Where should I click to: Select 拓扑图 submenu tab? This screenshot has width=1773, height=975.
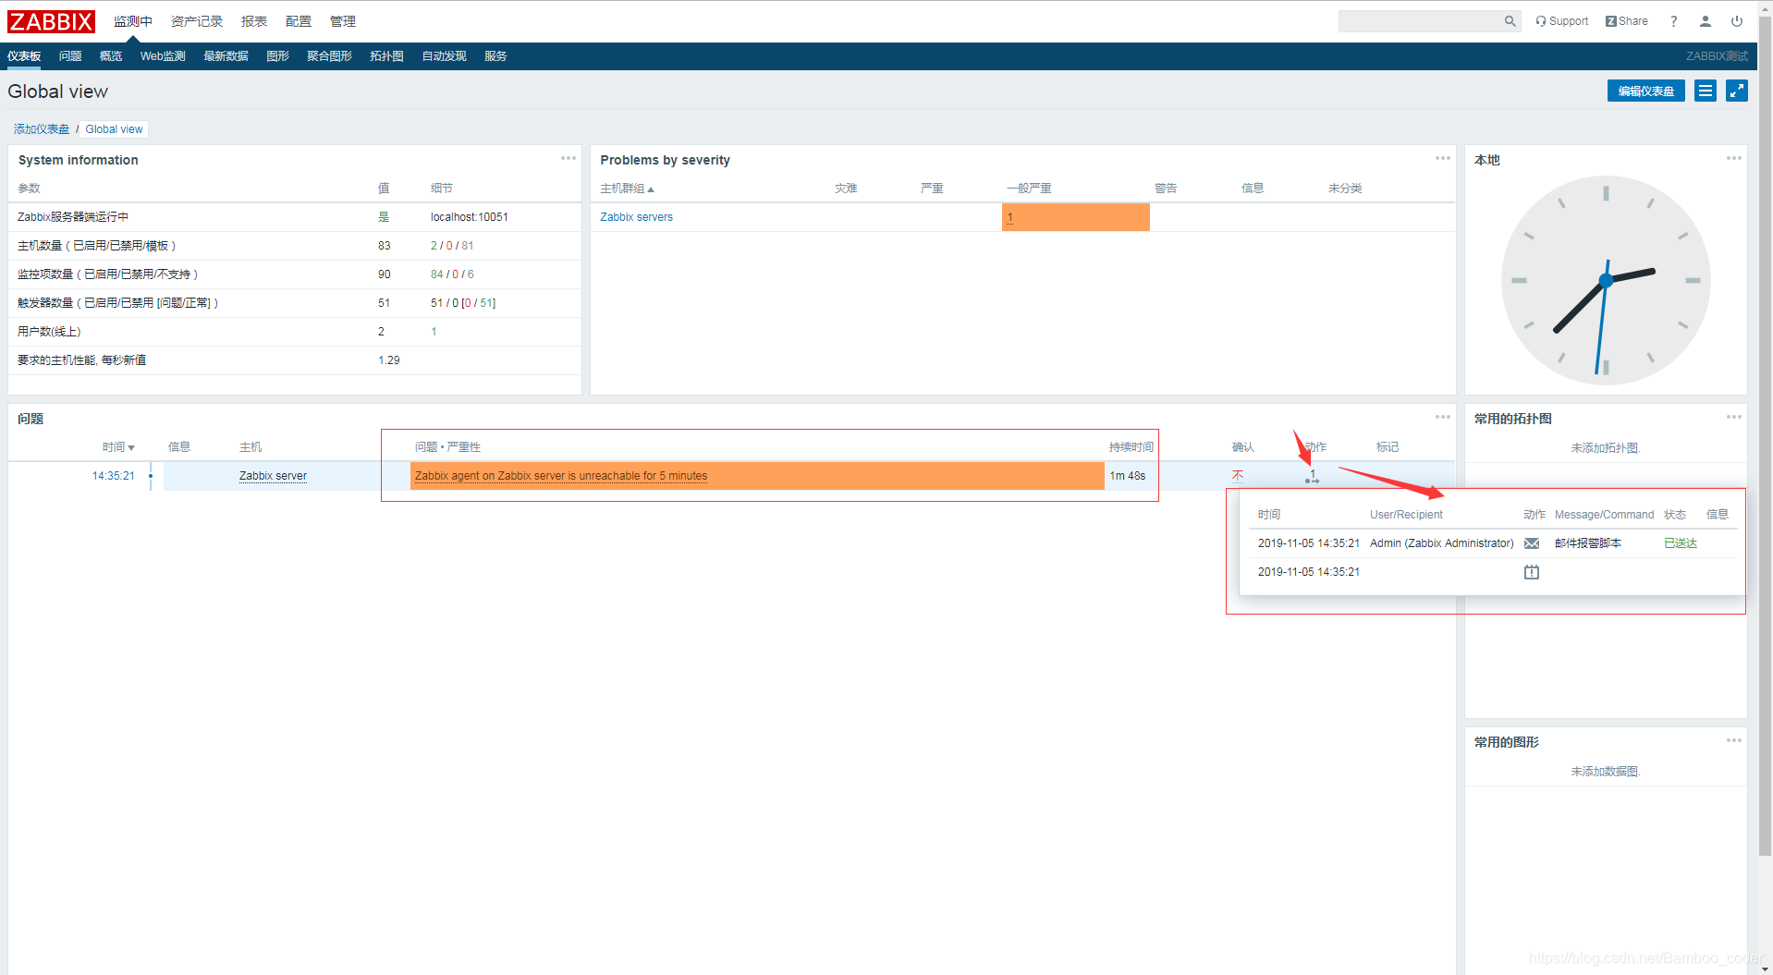point(386,56)
